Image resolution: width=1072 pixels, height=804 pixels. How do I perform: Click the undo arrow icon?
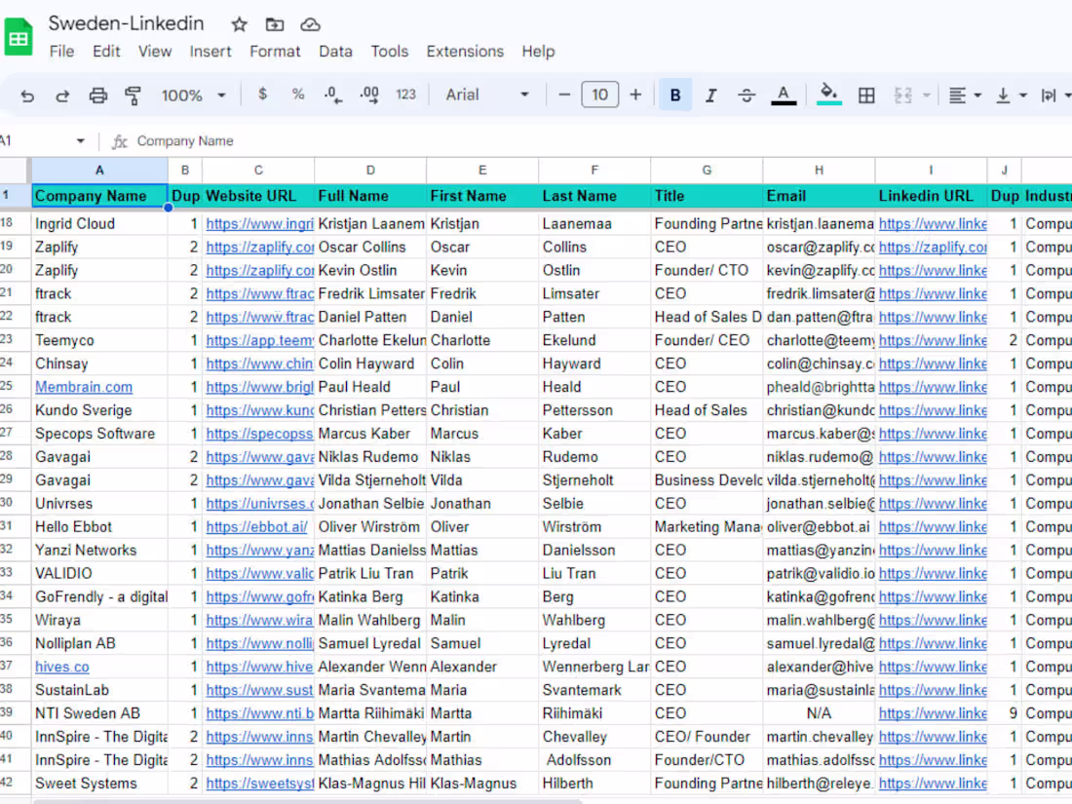[27, 96]
